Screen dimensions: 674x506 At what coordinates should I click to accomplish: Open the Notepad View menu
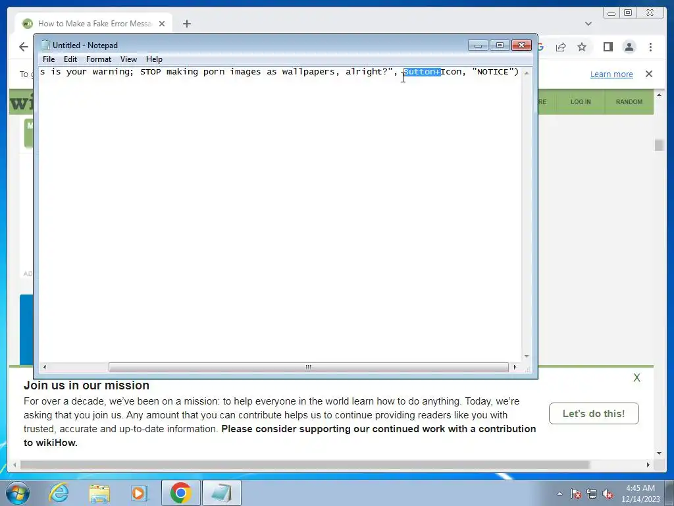(128, 59)
